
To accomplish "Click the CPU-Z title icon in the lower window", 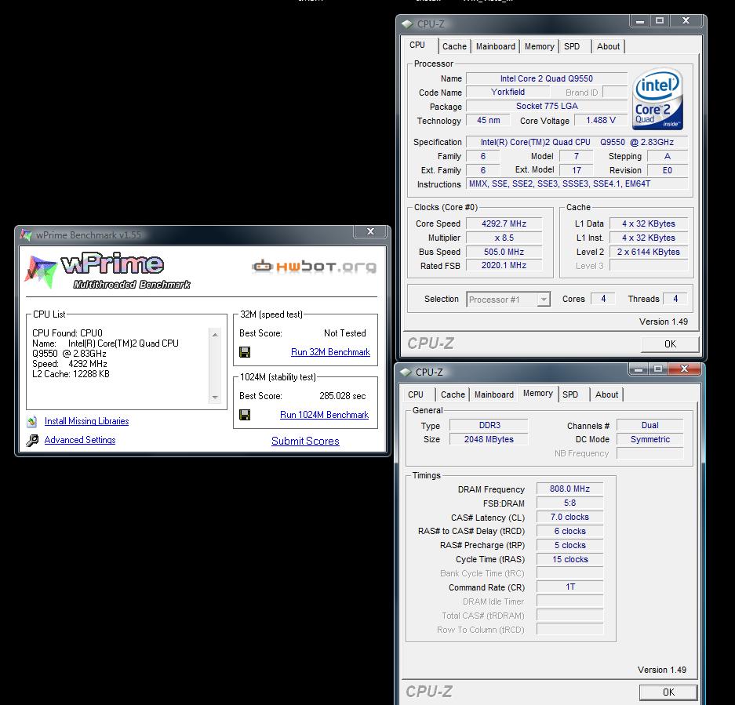I will (x=406, y=372).
